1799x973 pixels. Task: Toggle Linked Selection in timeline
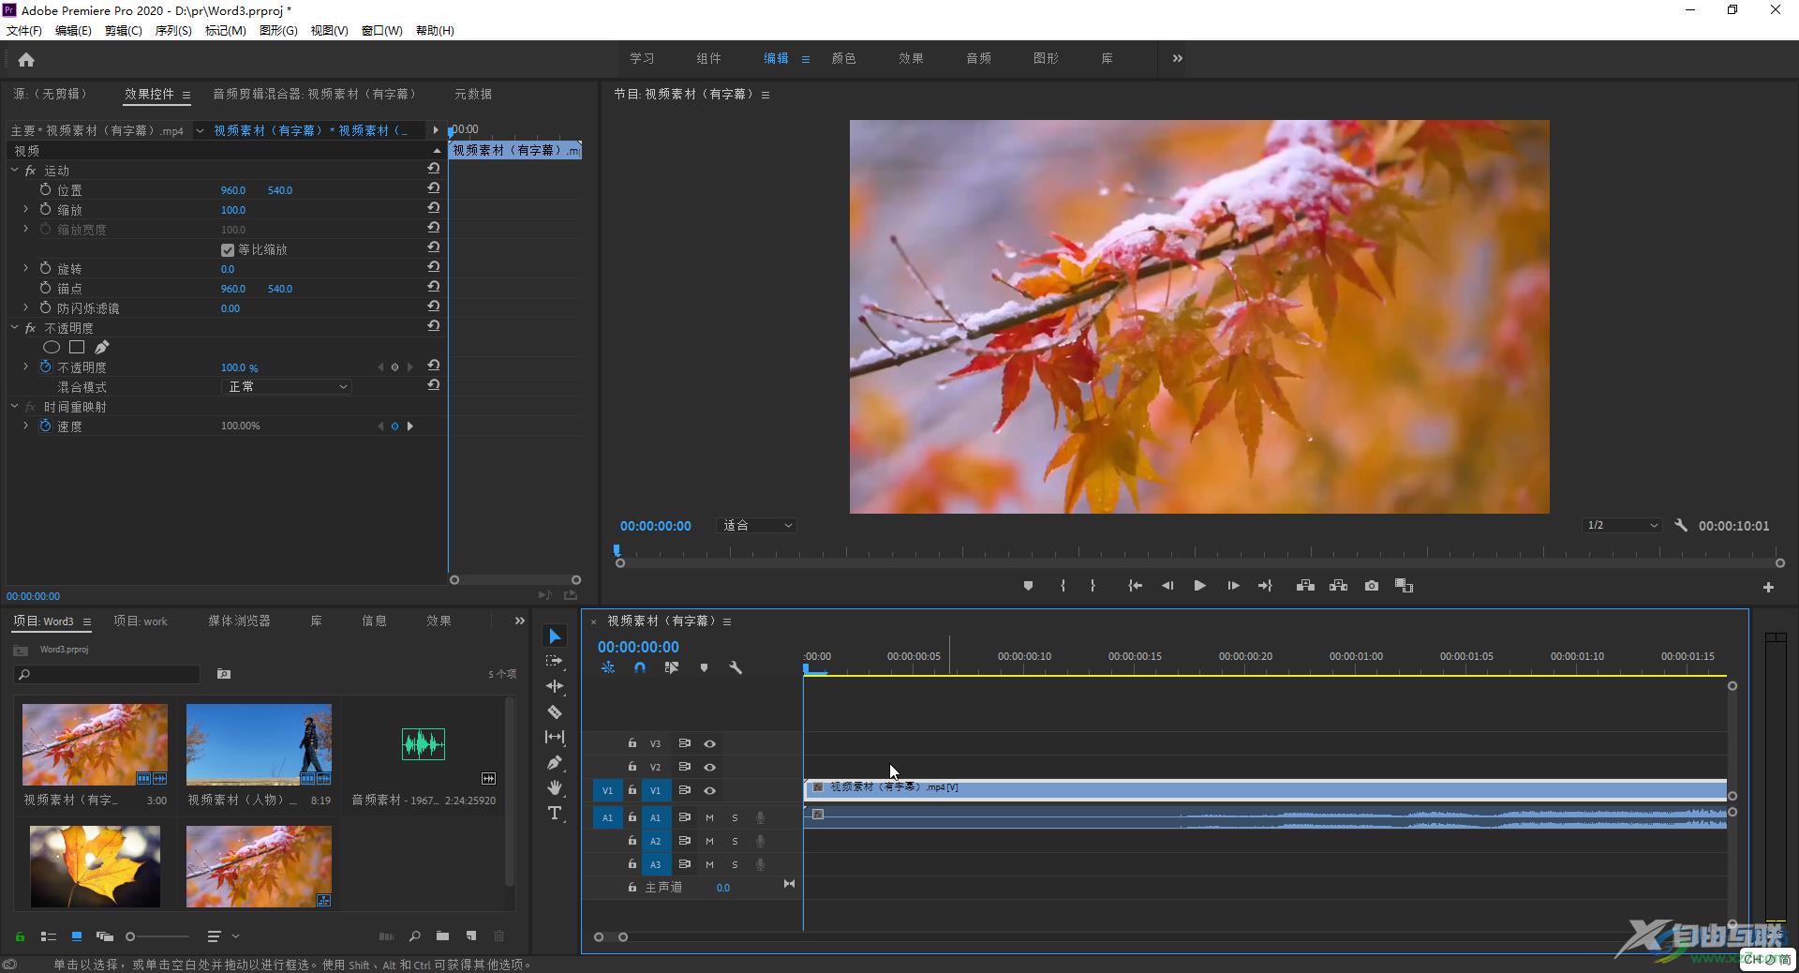672,667
